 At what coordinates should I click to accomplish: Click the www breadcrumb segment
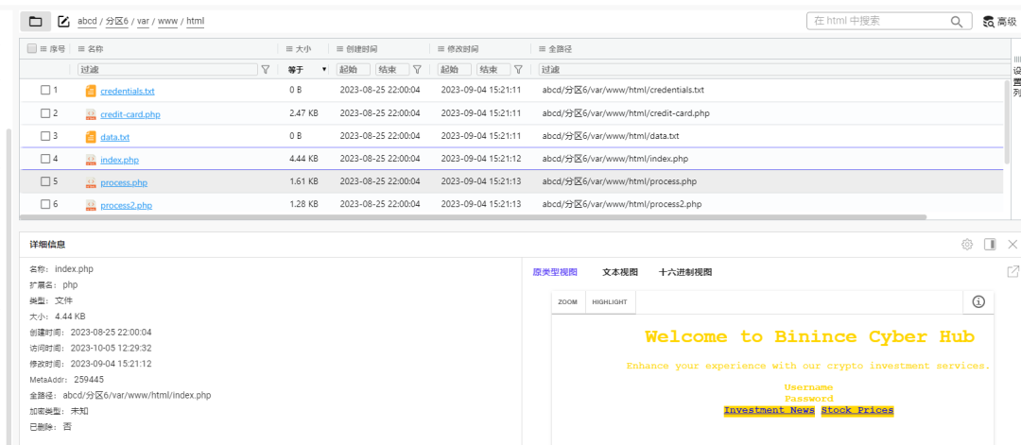[x=167, y=22]
